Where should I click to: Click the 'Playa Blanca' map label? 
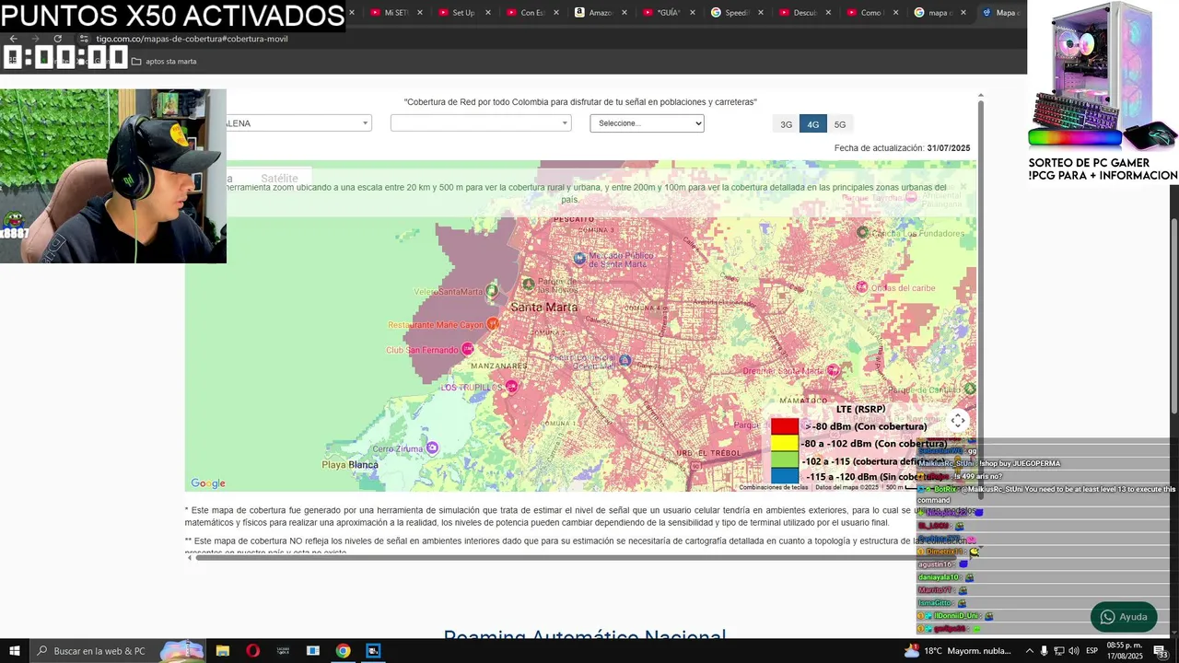[350, 465]
